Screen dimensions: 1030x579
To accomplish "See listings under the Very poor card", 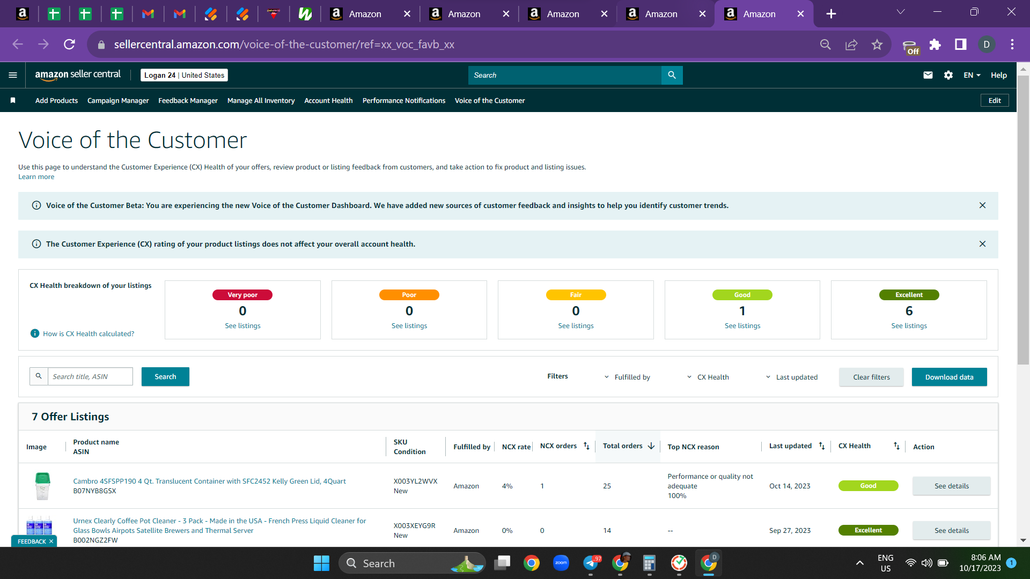I will pyautogui.click(x=242, y=326).
